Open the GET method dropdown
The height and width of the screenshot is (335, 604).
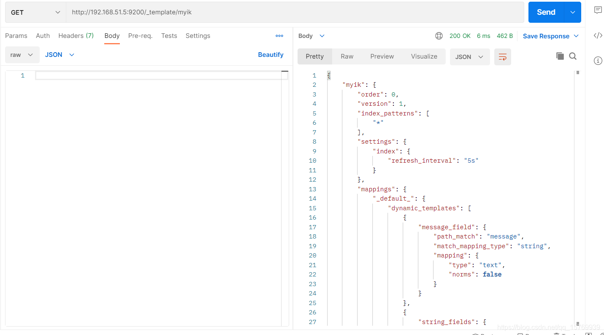(35, 12)
